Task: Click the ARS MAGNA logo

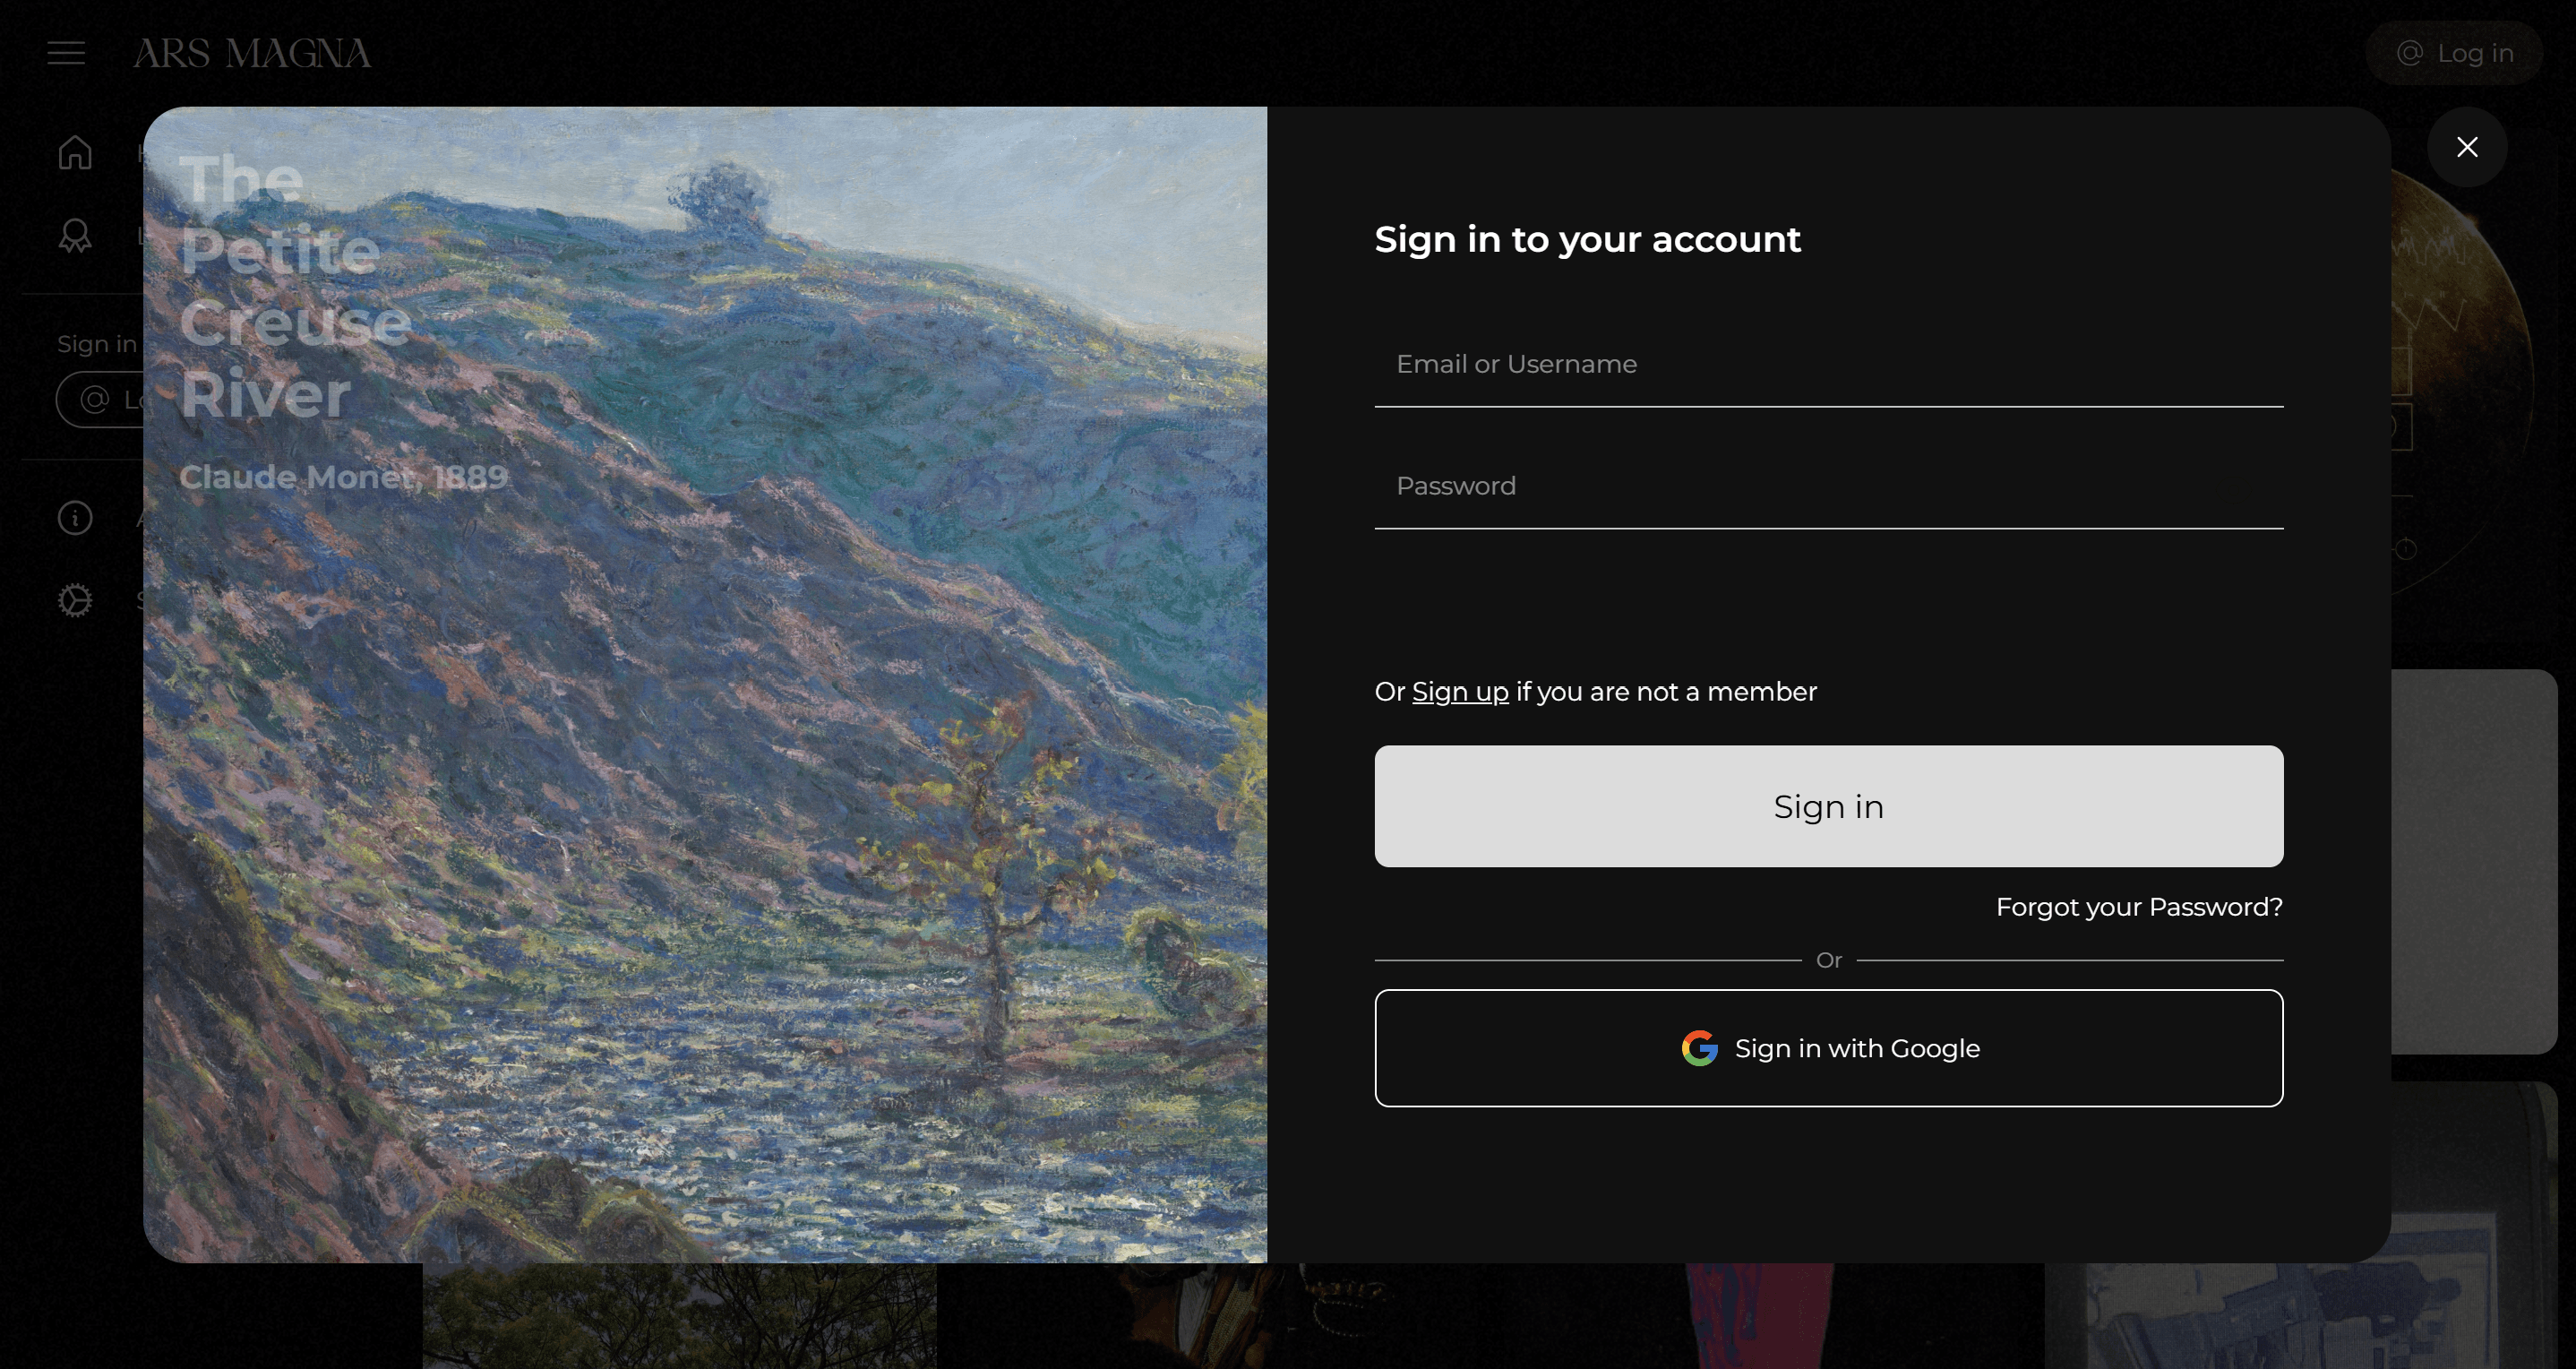Action: [252, 53]
